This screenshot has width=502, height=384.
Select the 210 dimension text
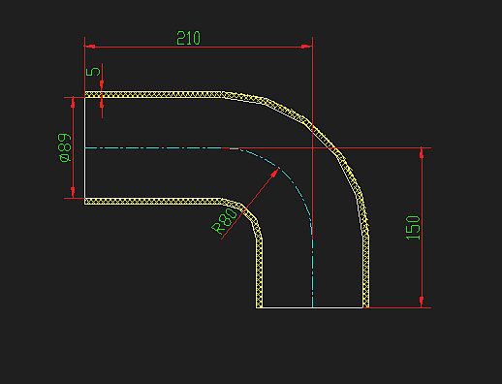click(x=188, y=39)
